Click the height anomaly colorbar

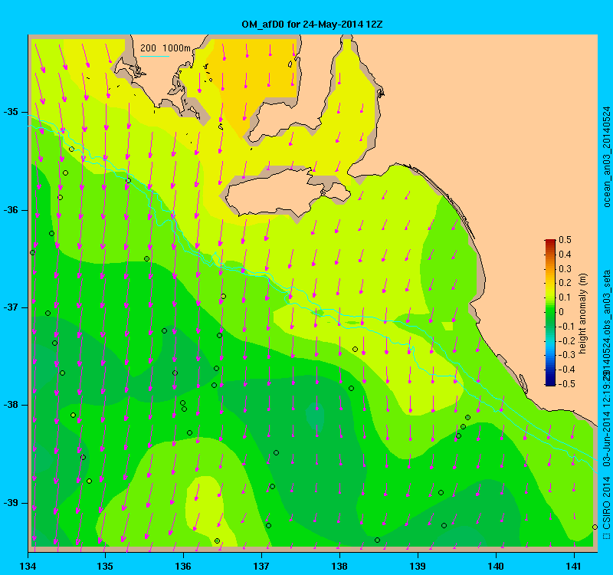(x=550, y=312)
